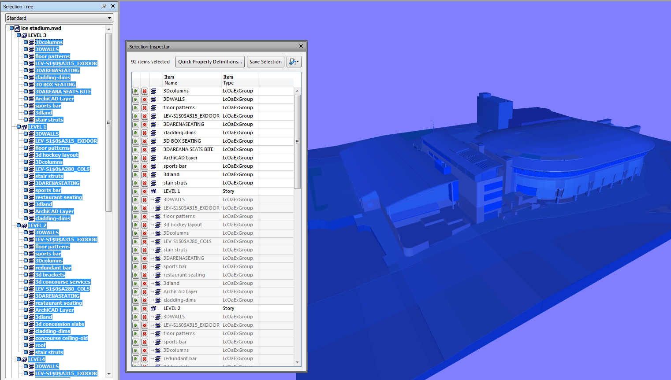The width and height of the screenshot is (671, 380).
Task: Deselect redundant bar row in inspector
Action: click(144, 359)
